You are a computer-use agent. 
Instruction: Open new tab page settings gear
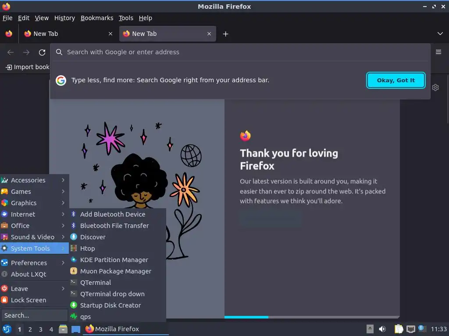point(435,87)
